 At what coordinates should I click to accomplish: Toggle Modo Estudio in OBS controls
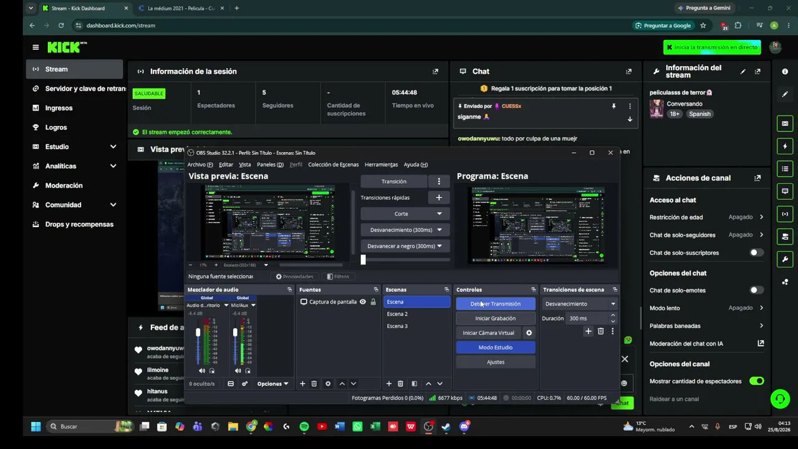[x=496, y=347]
